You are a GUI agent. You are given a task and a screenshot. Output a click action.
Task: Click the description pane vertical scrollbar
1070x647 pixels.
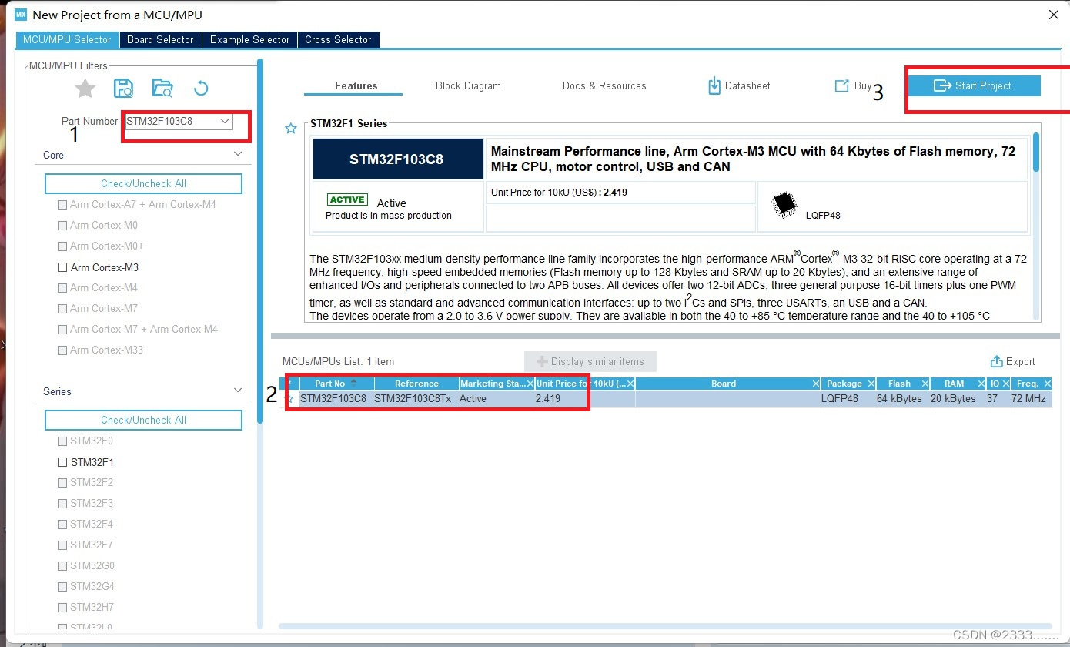1035,153
